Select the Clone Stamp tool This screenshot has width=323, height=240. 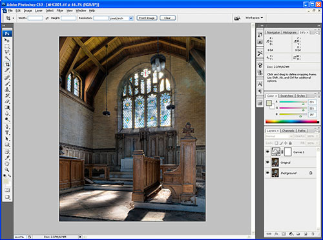point(7,90)
